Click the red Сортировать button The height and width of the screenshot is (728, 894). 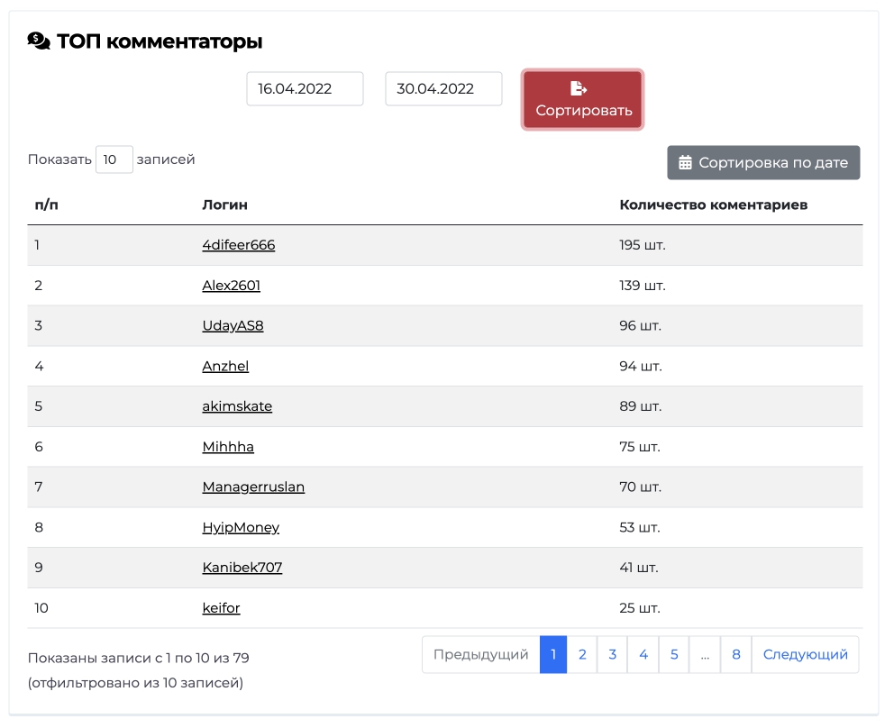coord(583,100)
